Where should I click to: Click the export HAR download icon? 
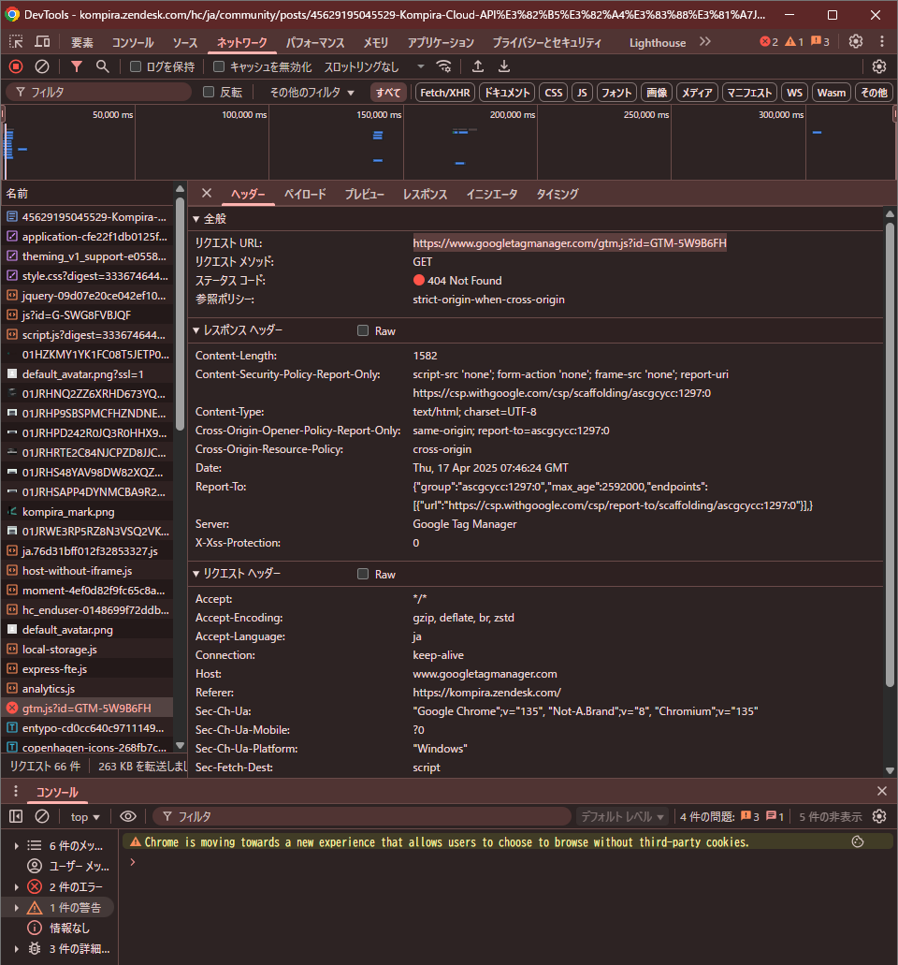pos(504,66)
